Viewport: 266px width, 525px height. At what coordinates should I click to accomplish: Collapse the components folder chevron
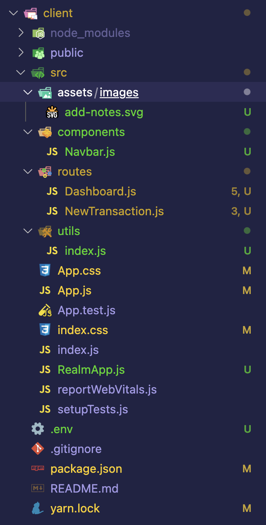(28, 132)
